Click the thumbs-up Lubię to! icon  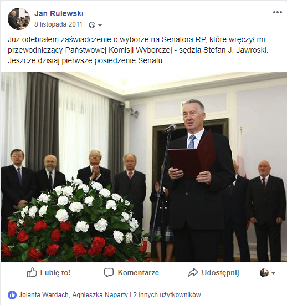point(32,272)
